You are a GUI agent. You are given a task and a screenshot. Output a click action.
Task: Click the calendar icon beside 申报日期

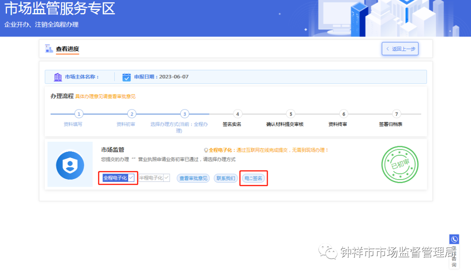pyautogui.click(x=126, y=77)
